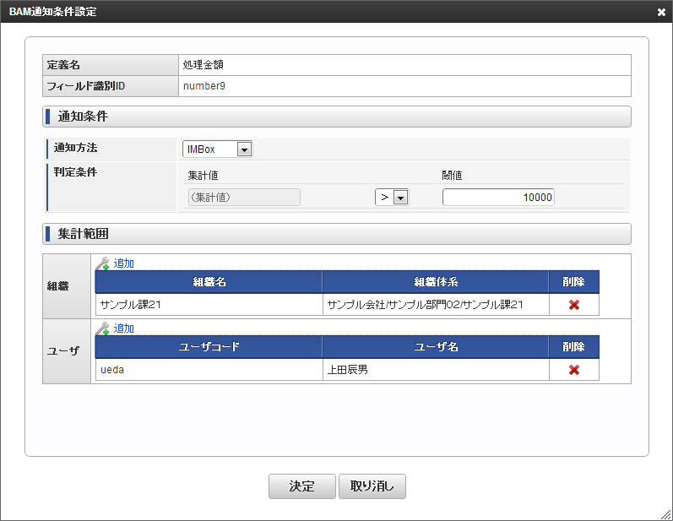Click the 組織名 column header
The image size is (673, 521).
(209, 282)
